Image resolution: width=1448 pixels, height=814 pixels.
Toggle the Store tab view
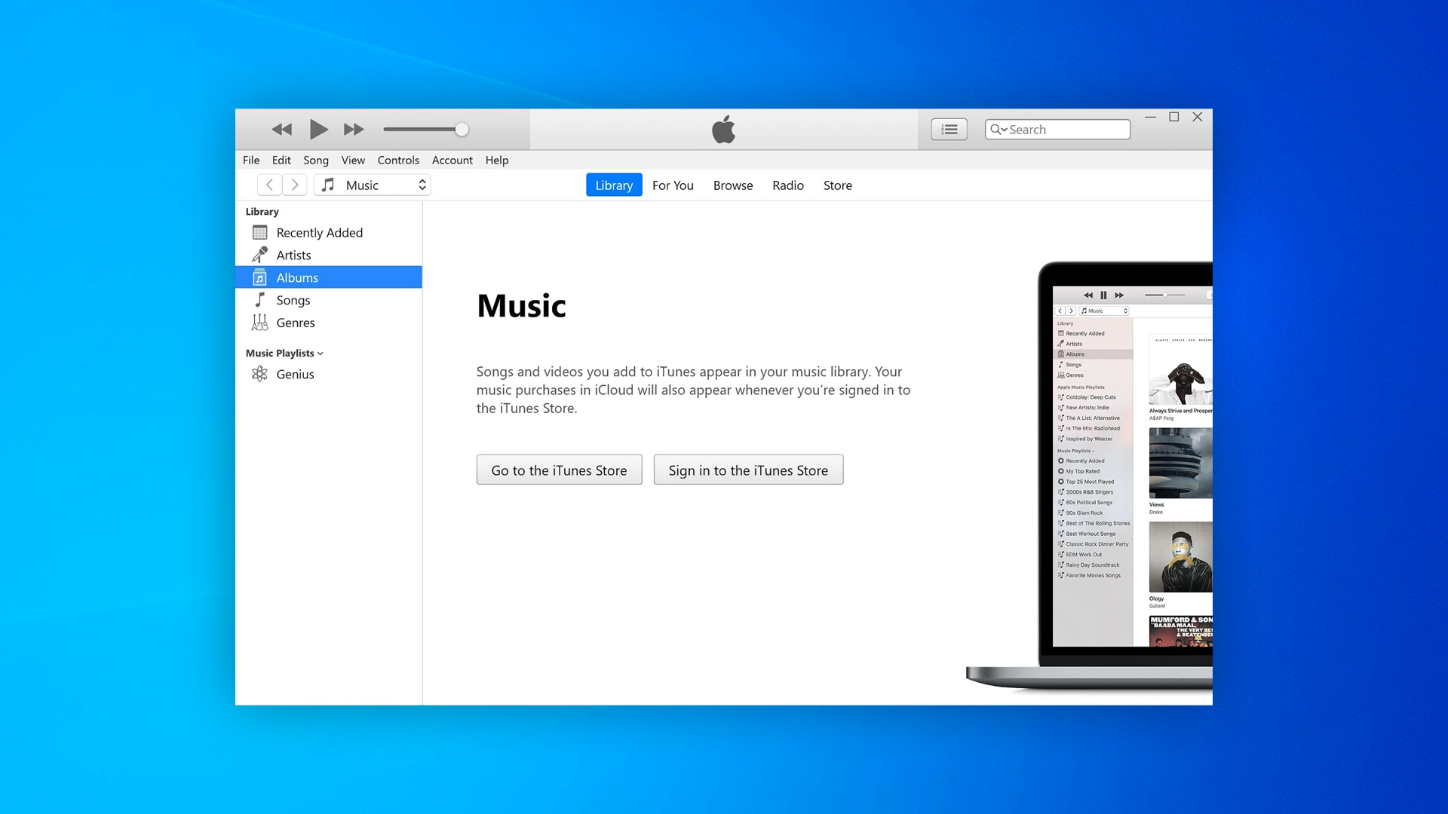[x=837, y=185]
